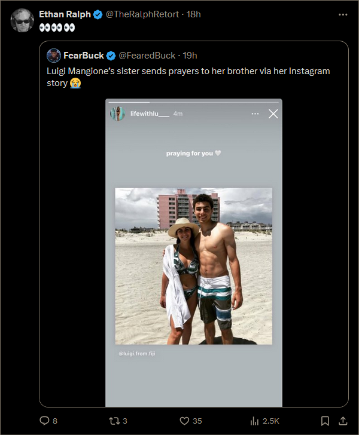Like the post with the heart icon
The width and height of the screenshot is (359, 435).
tap(184, 421)
